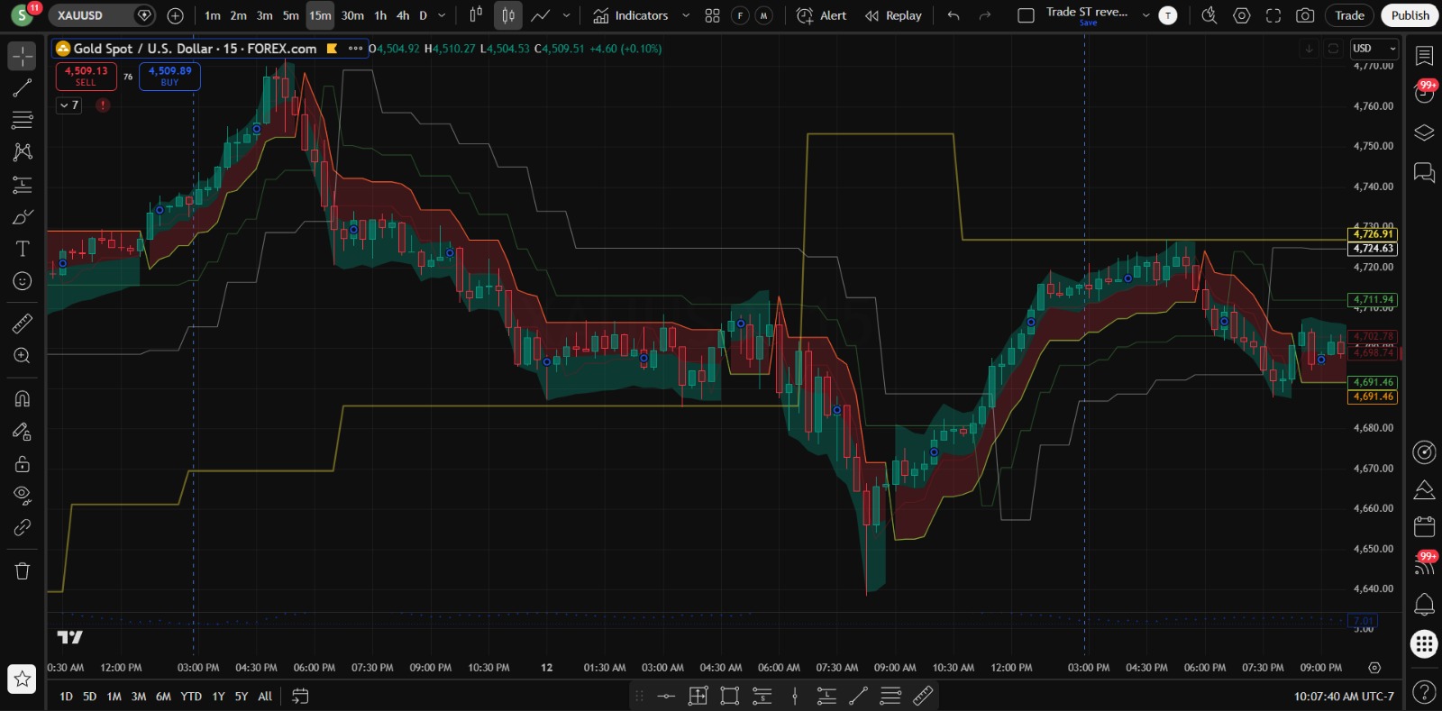This screenshot has height=711, width=1442.
Task: Expand the chart style dropdown arrow
Action: coord(566,15)
